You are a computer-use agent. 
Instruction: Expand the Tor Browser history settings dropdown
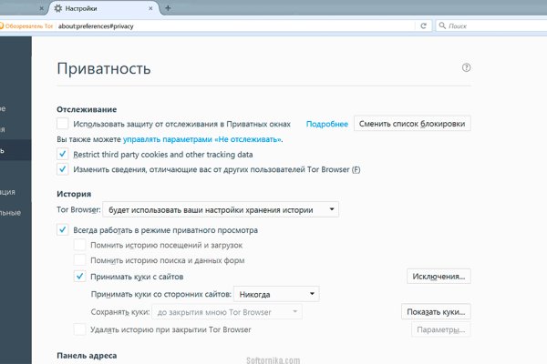219,210
